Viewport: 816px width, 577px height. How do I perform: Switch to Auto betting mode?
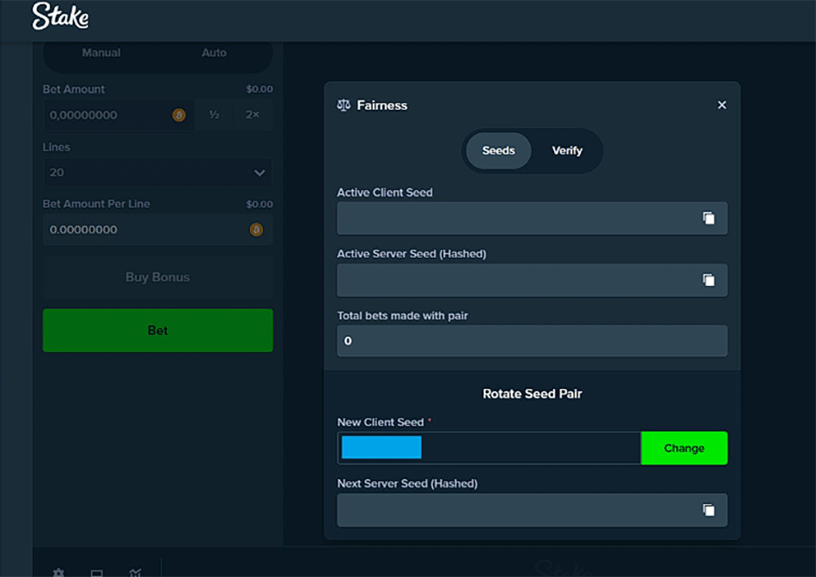click(214, 53)
